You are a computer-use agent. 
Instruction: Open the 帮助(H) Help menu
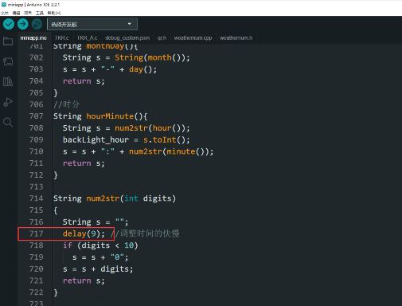pos(54,13)
